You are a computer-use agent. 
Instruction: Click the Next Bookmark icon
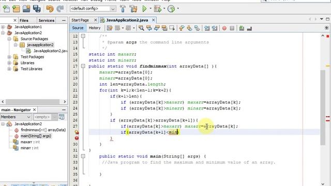tap(189, 28)
